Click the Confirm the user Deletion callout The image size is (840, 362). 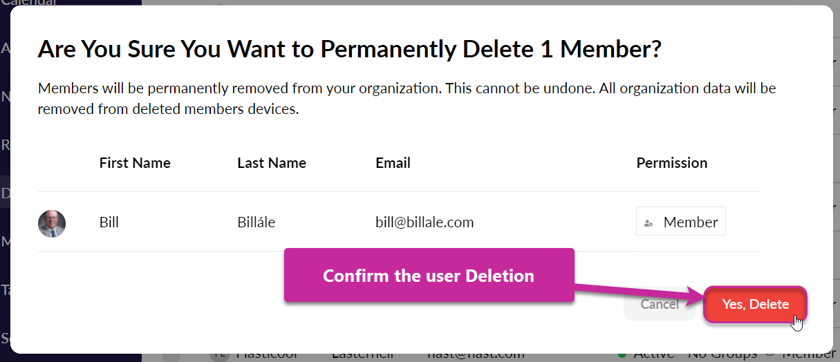(429, 276)
